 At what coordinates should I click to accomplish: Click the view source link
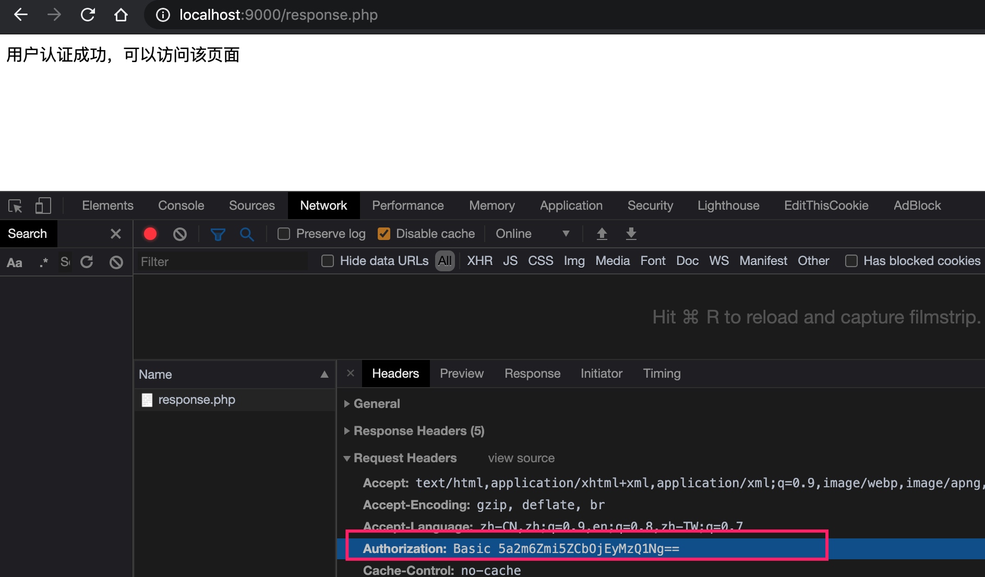pyautogui.click(x=521, y=458)
